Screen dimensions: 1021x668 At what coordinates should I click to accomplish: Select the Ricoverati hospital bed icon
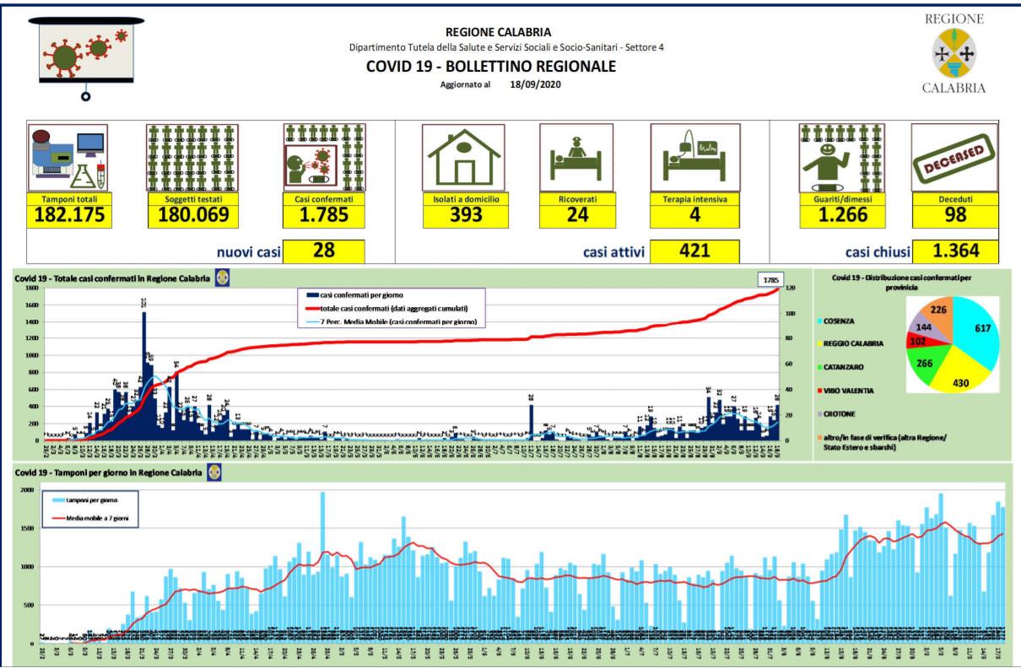(x=575, y=157)
